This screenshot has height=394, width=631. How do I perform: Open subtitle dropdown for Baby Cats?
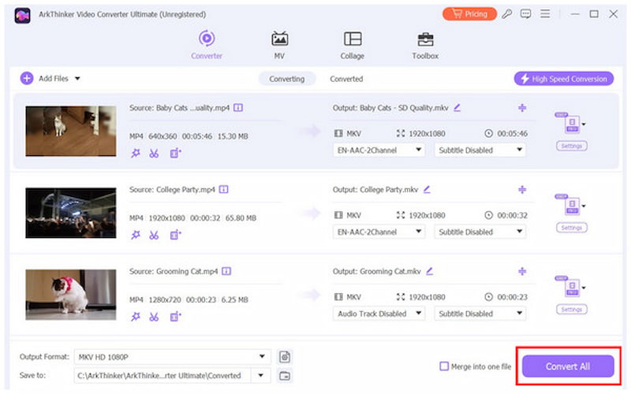pyautogui.click(x=480, y=151)
